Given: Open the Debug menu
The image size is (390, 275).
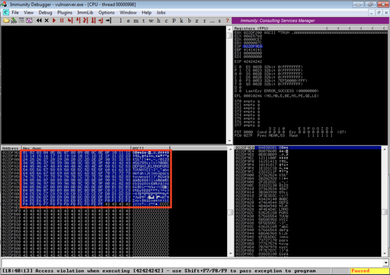Looking at the screenshot, I should [x=45, y=13].
